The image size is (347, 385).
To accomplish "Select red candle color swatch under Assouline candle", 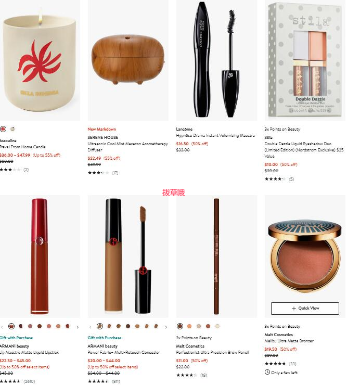I will (3, 129).
